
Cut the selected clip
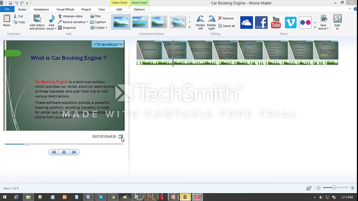pyautogui.click(x=18, y=16)
